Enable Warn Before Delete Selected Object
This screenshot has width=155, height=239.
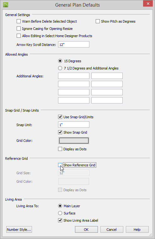click(x=19, y=21)
